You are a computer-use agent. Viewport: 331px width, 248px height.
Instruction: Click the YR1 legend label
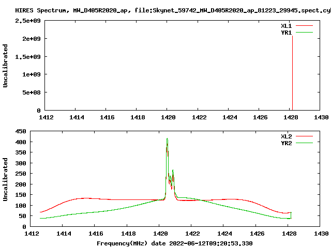pos(286,33)
